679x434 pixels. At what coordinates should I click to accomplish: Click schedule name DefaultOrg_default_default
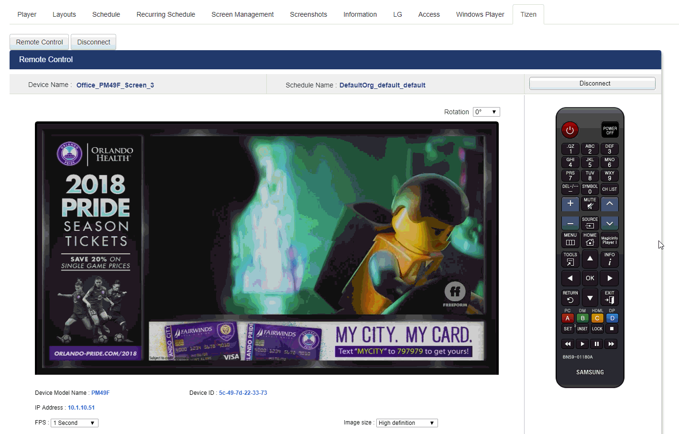click(383, 85)
